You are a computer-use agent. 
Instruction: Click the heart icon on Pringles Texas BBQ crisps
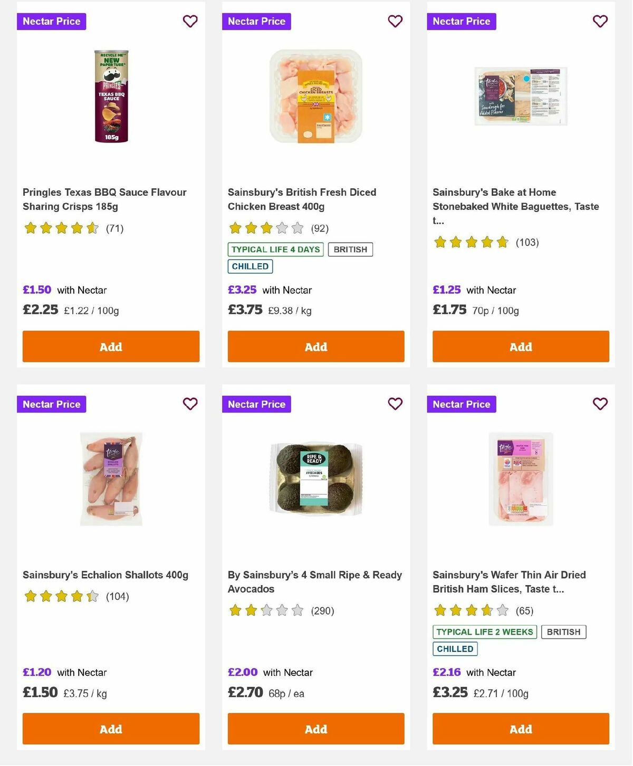coord(190,21)
